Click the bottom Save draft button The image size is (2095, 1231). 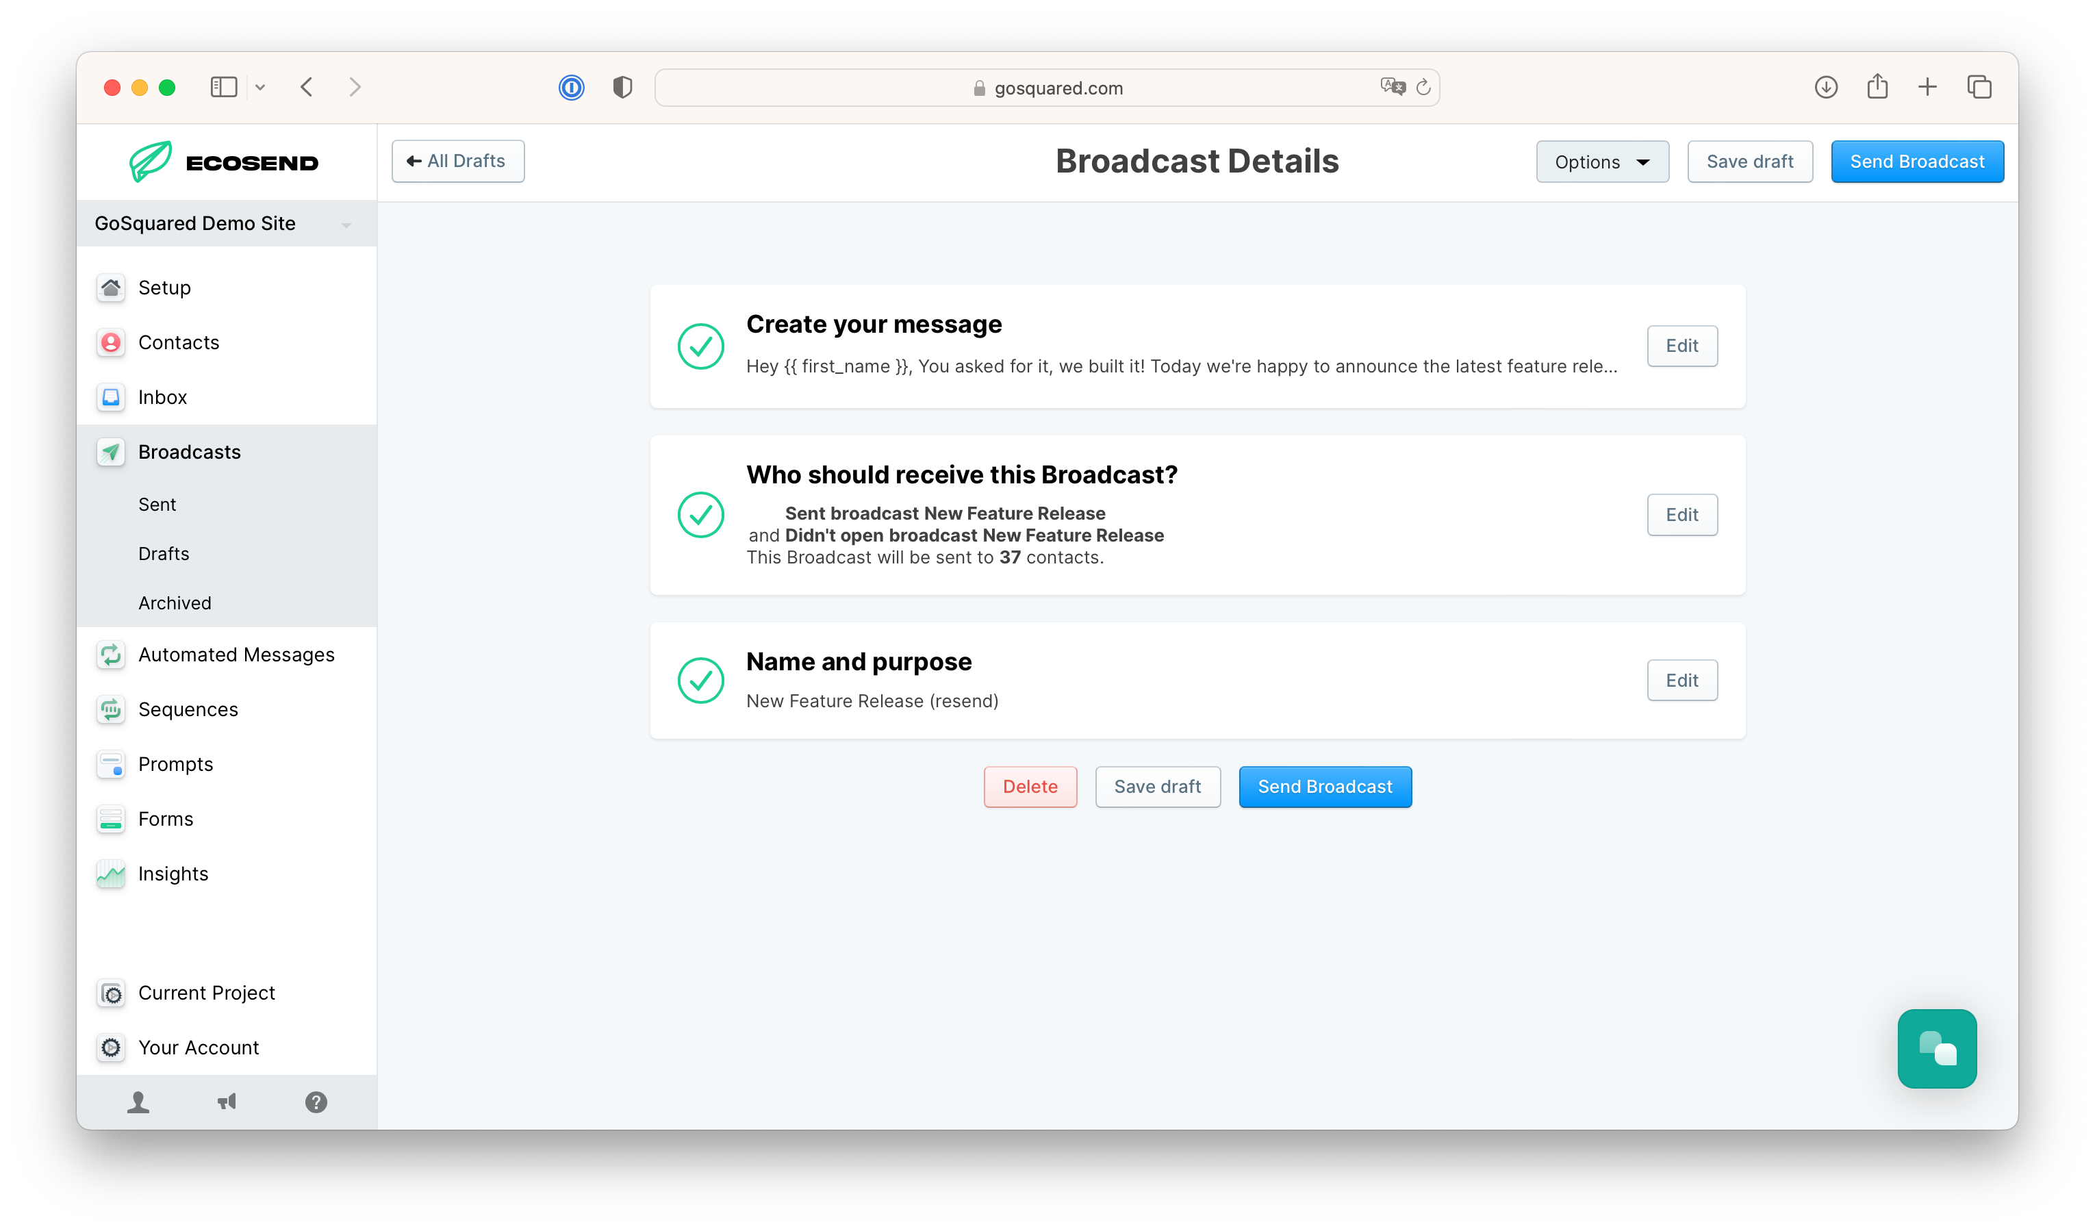pos(1157,787)
